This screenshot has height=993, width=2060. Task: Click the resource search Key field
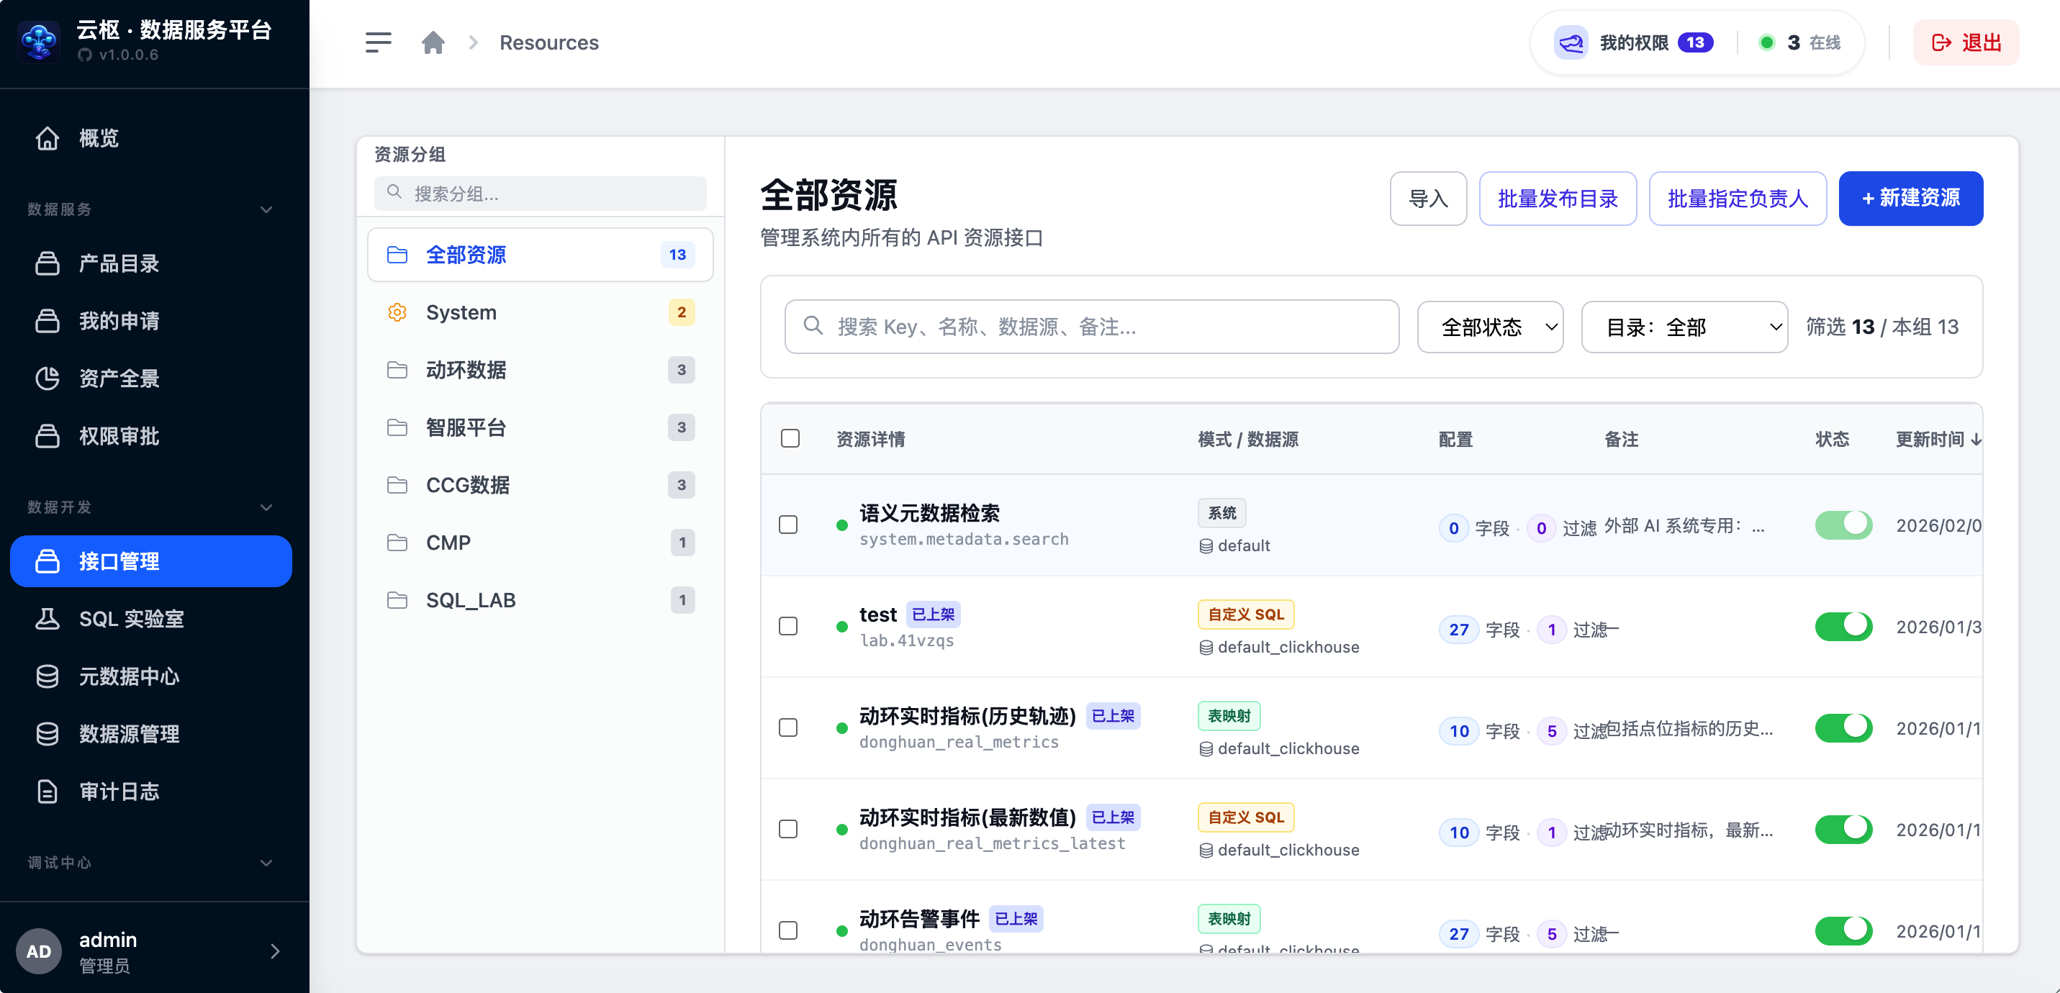click(x=1092, y=327)
